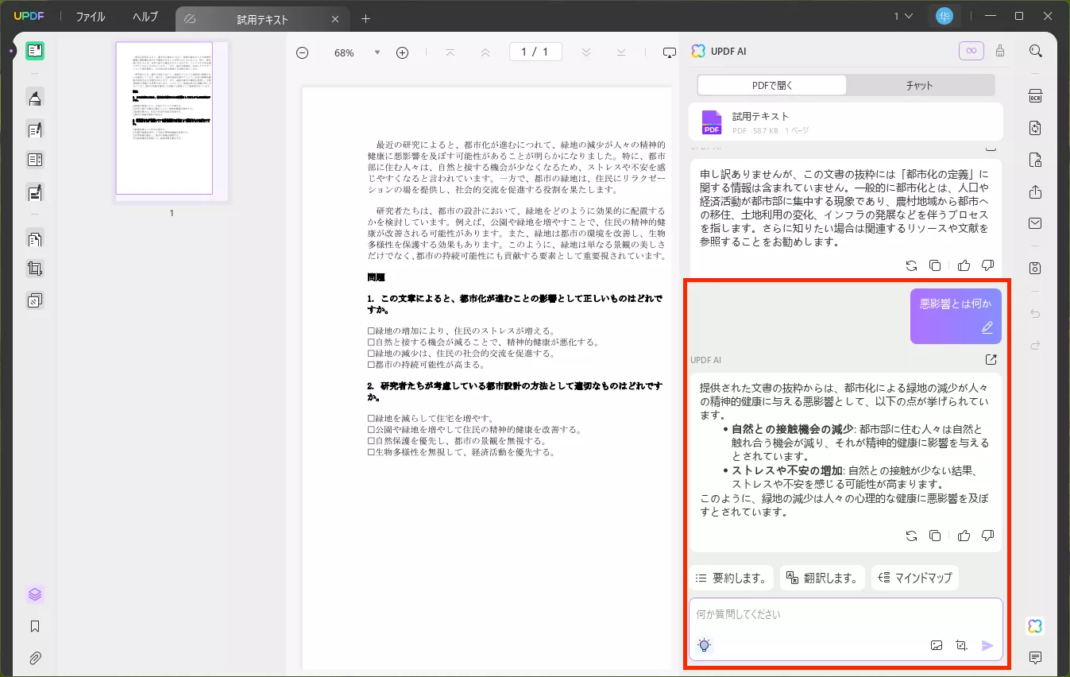Open the 試用テキスト PDF file card

click(845, 122)
